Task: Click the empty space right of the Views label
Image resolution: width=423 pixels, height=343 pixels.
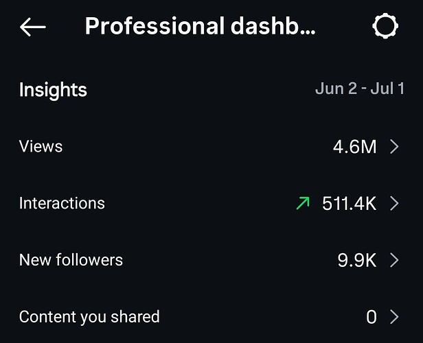Action: point(198,147)
